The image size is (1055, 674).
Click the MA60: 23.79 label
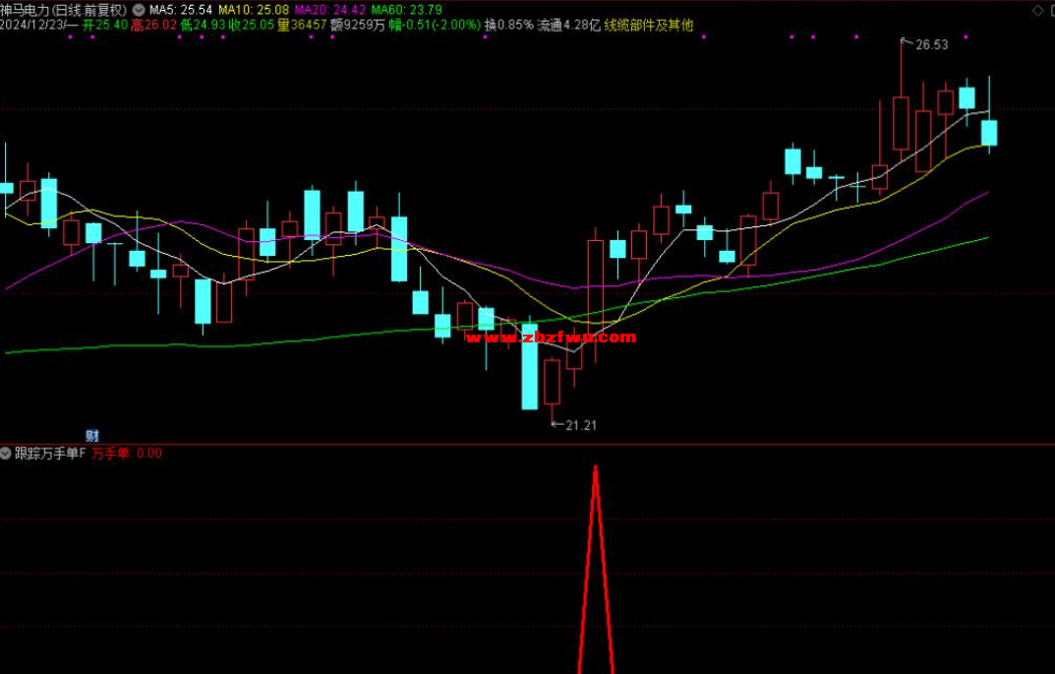tap(407, 10)
